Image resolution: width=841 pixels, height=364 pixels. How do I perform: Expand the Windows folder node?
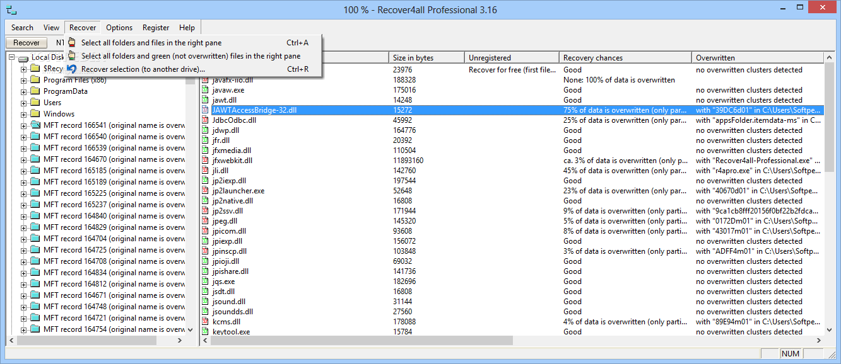[24, 114]
